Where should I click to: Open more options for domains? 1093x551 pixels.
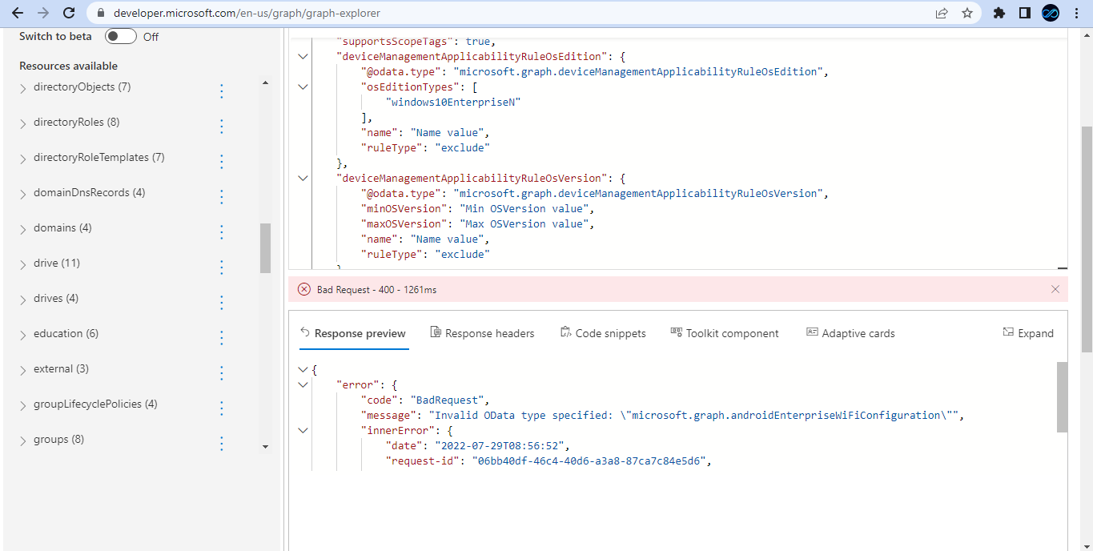[x=222, y=232]
